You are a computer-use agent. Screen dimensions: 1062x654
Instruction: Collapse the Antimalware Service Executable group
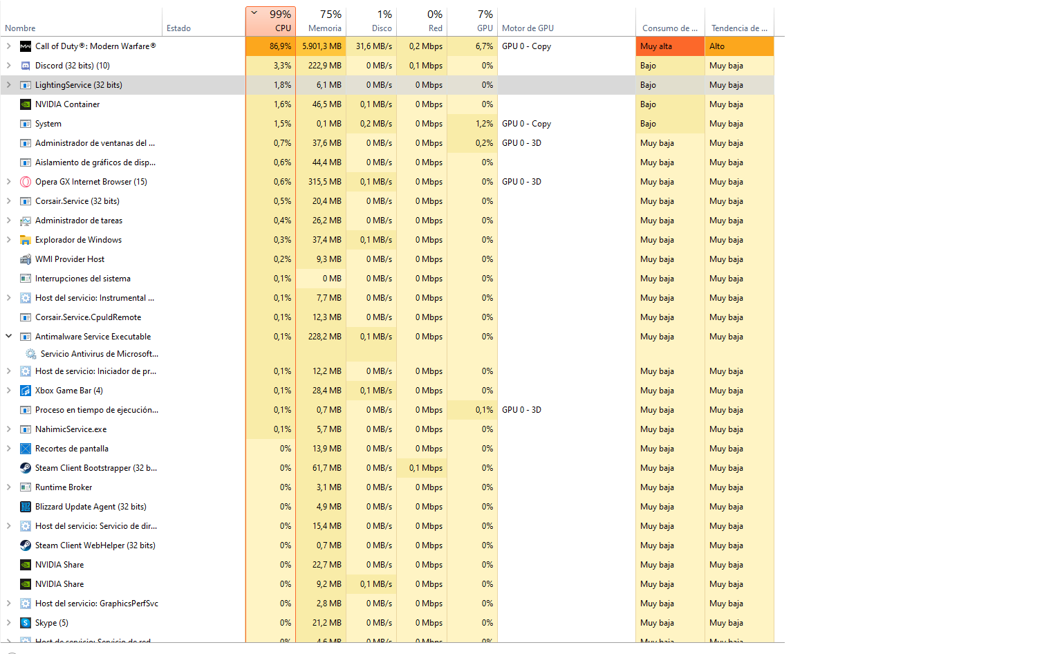9,337
